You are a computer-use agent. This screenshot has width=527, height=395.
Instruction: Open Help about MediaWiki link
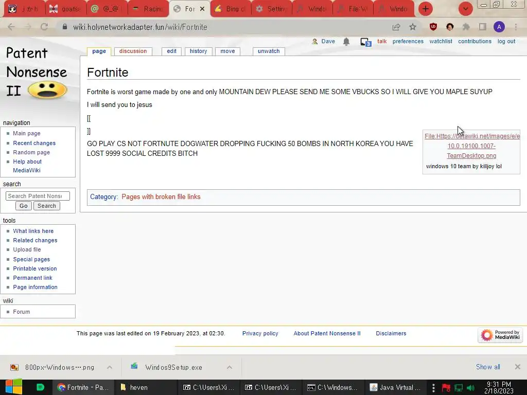(x=27, y=166)
